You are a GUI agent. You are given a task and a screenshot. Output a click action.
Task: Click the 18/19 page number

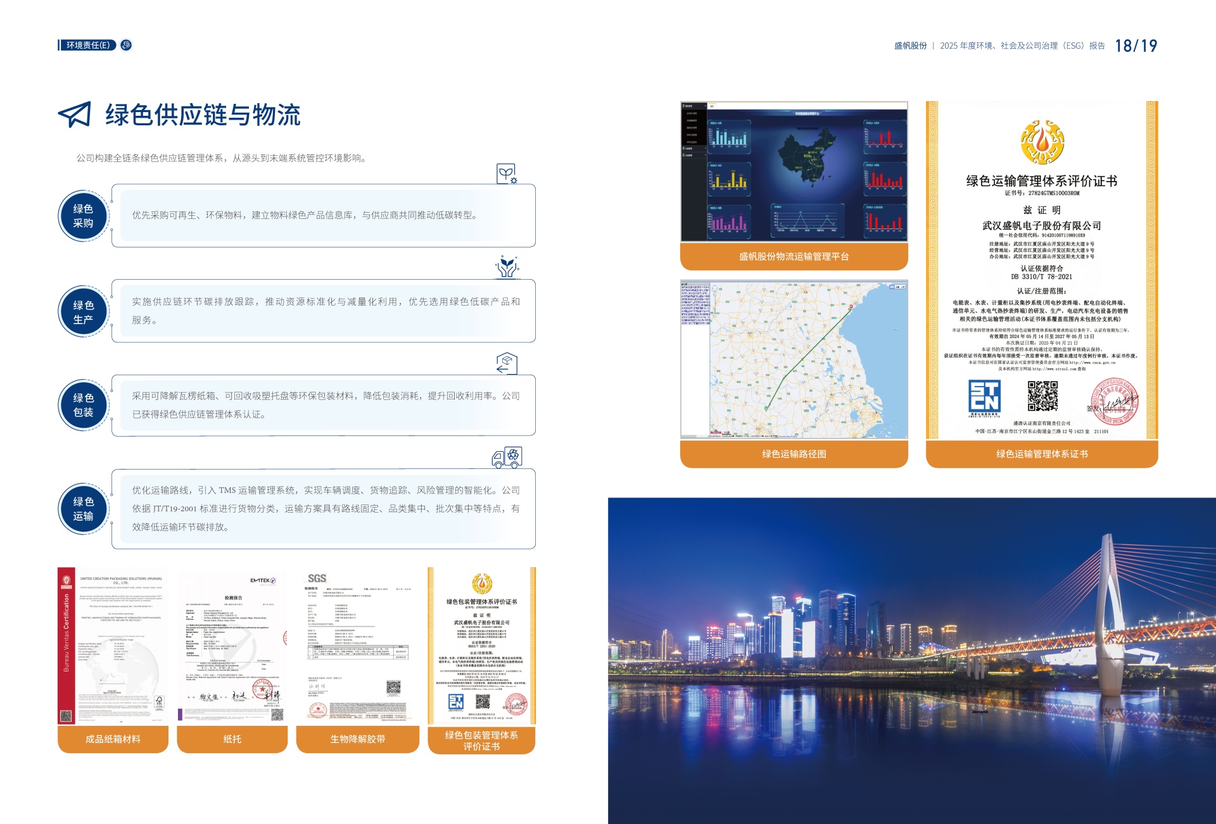1136,46
